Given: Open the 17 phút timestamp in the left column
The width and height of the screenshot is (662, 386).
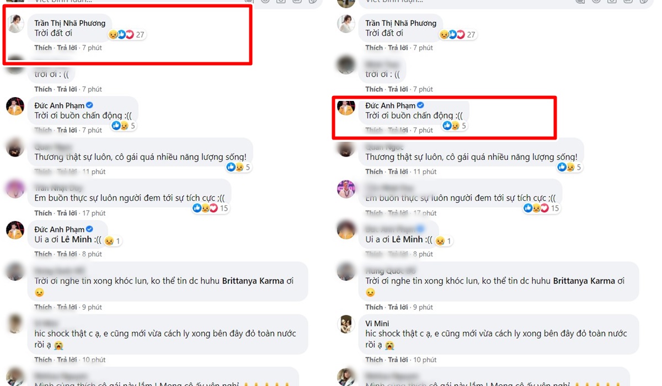Looking at the screenshot, I should (x=94, y=213).
